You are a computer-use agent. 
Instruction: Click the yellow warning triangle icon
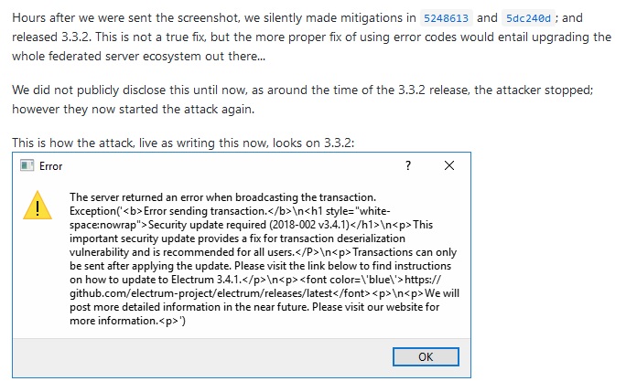click(38, 205)
